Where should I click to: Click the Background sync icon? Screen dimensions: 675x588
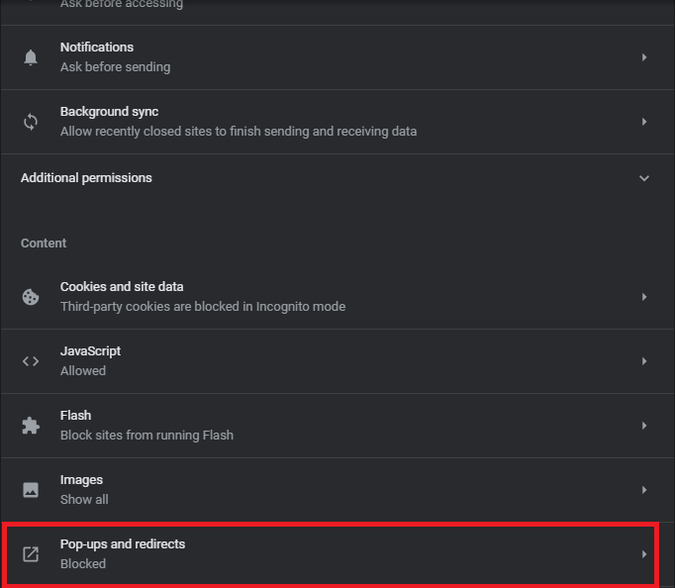31,122
